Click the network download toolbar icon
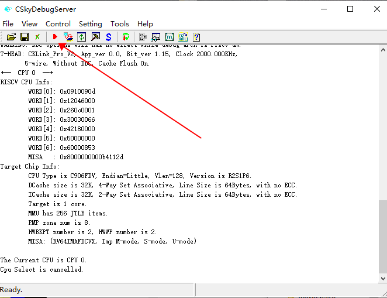 point(68,37)
